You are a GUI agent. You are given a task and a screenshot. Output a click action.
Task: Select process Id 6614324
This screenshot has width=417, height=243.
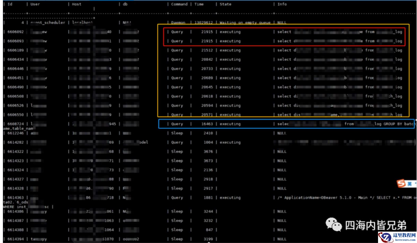(x=15, y=170)
